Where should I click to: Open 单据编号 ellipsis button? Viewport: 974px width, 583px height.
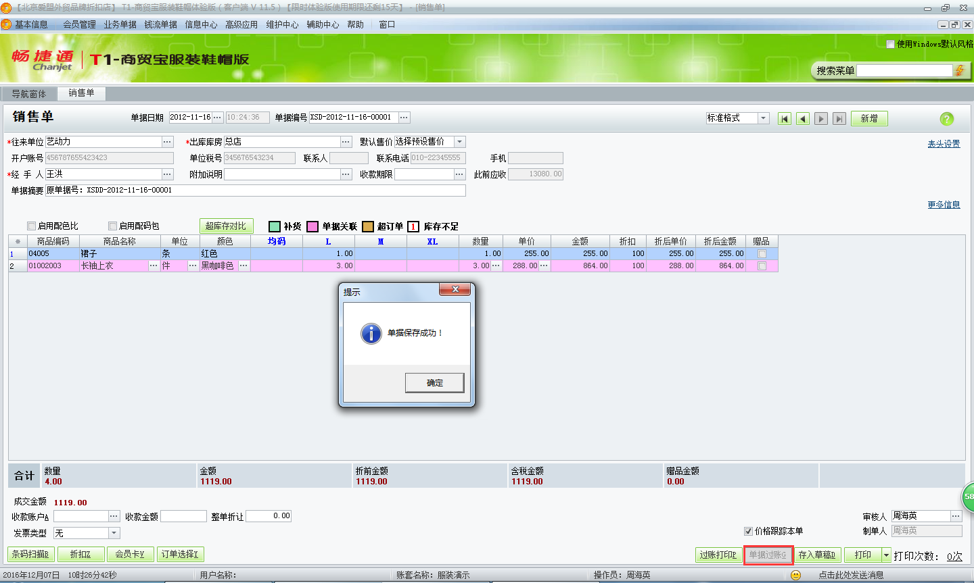pos(404,118)
